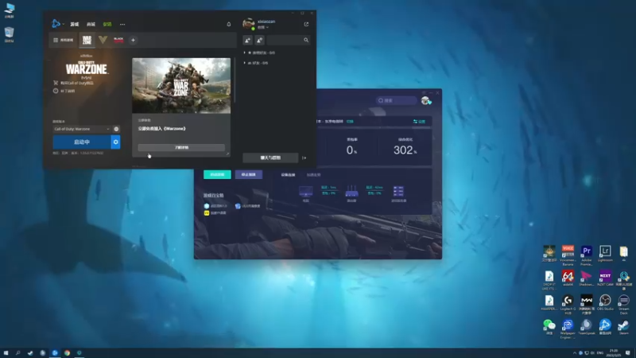This screenshot has width=636, height=358.
Task: Open the patch notes link under Warzone logo
Action: pos(64,91)
